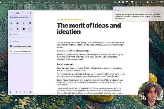Viewport: 164px width, 109px height.
Task: Click the rounded-box menu bar icon left of battery
Action: coord(132,2)
